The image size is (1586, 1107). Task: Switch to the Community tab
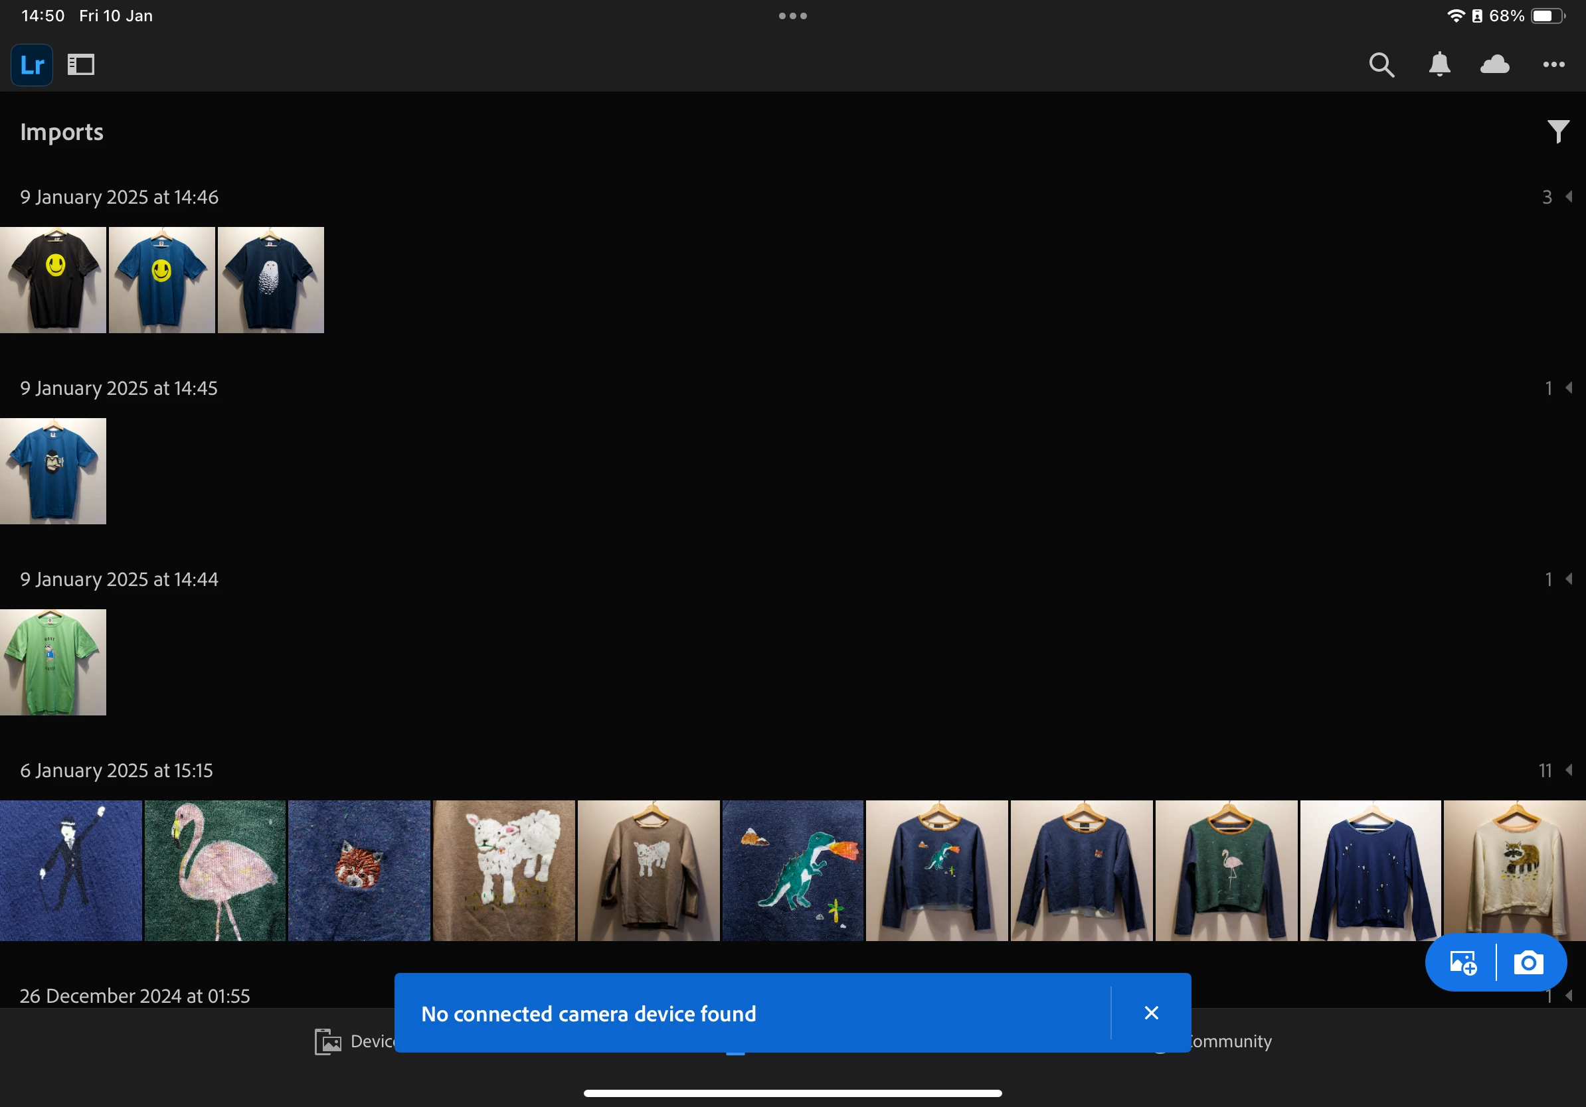(1229, 1041)
